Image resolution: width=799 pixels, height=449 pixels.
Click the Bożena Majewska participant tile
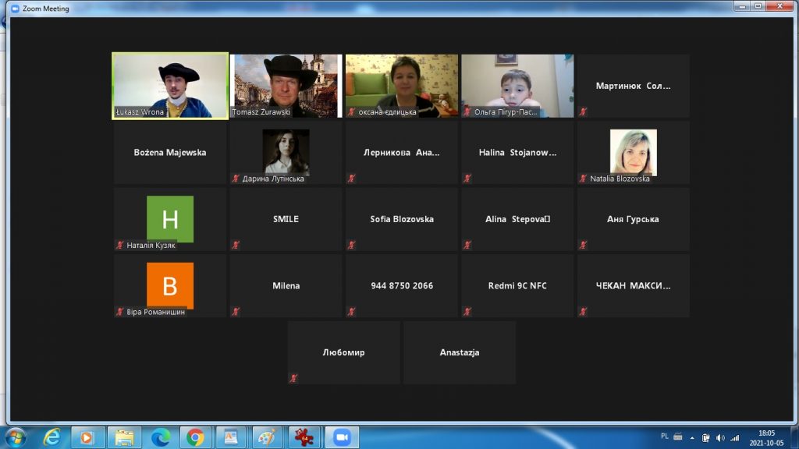(170, 153)
